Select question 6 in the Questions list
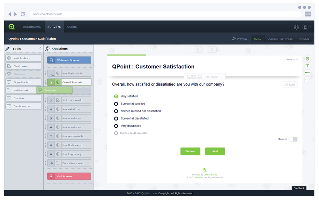 pos(69,127)
